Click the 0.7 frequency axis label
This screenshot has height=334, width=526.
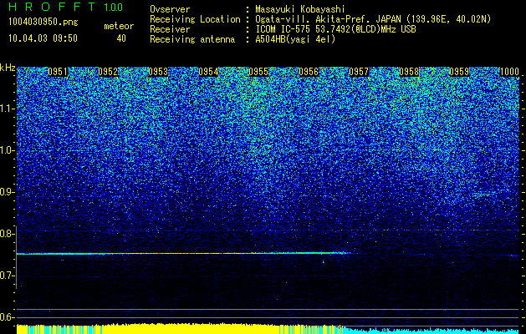pyautogui.click(x=7, y=276)
